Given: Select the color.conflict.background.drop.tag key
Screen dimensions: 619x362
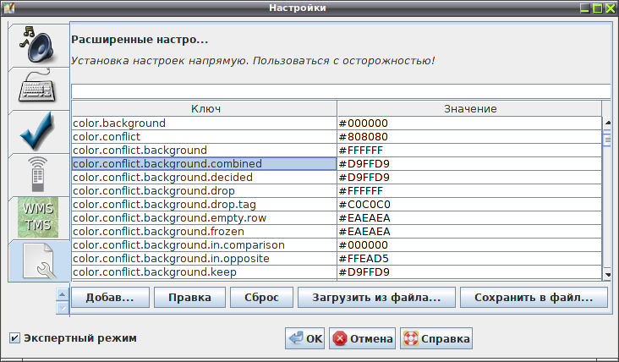Looking at the screenshot, I should (204, 204).
